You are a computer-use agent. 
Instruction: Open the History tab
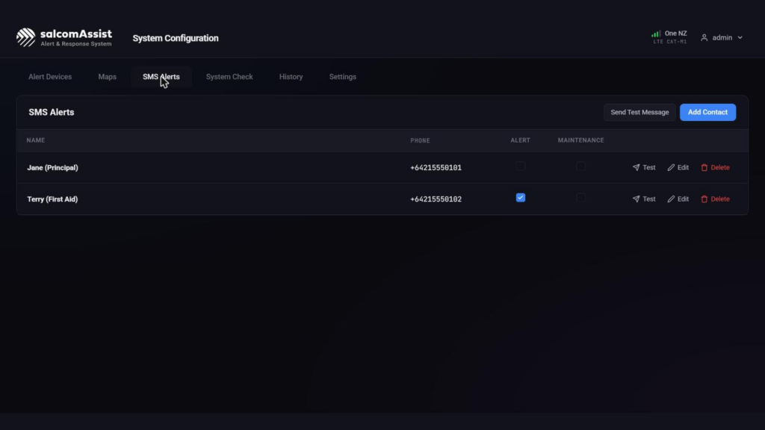pos(291,77)
